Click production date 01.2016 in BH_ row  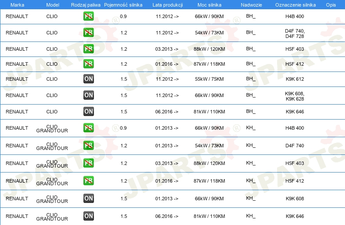pos(167,64)
